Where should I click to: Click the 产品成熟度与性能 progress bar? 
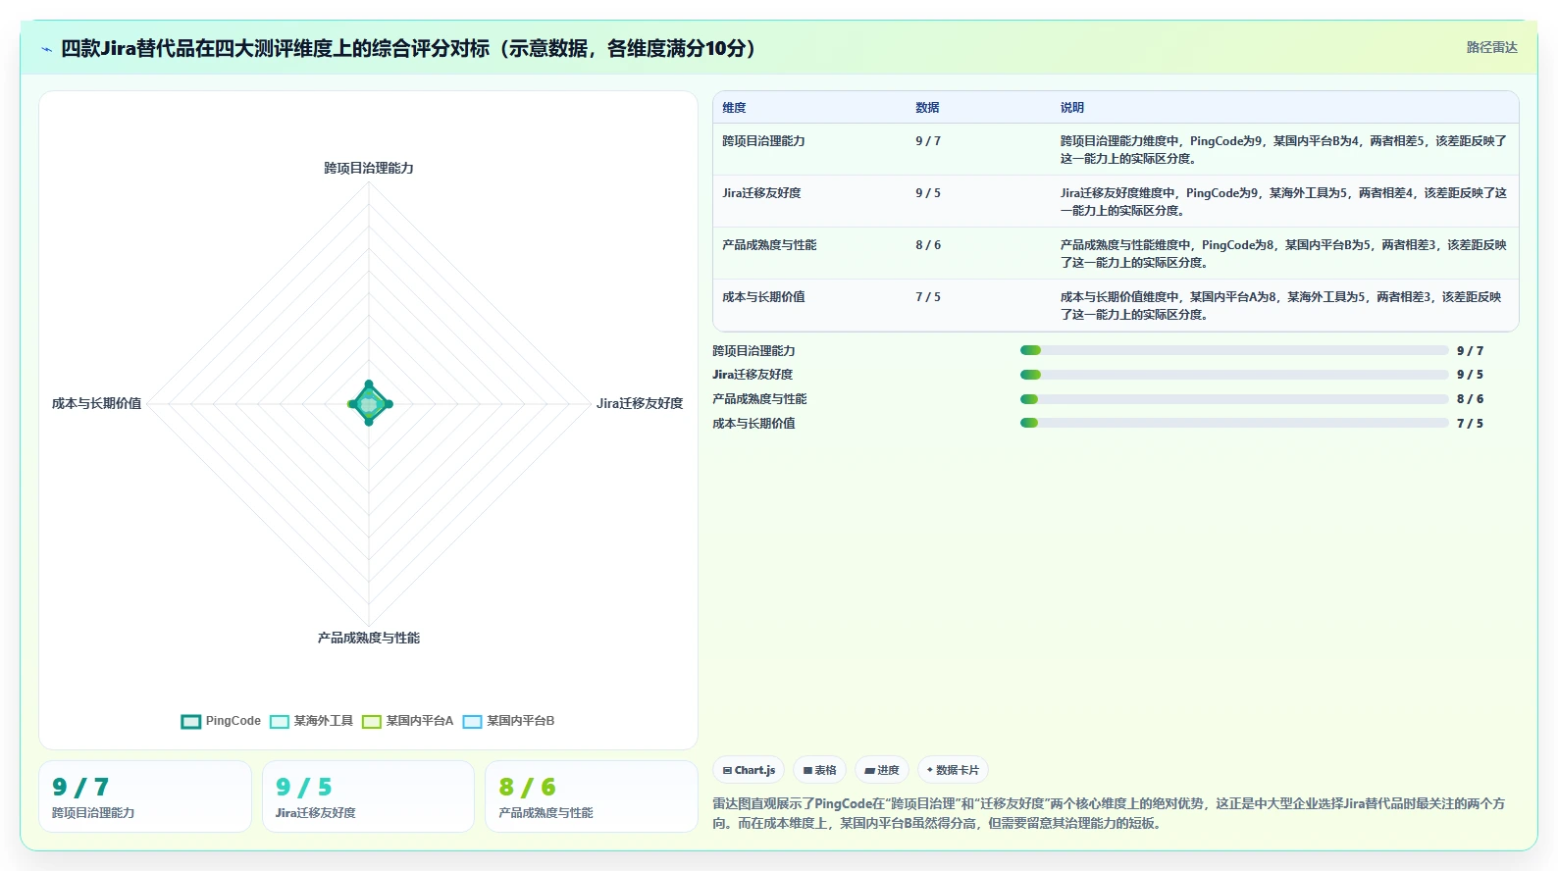click(x=1234, y=399)
